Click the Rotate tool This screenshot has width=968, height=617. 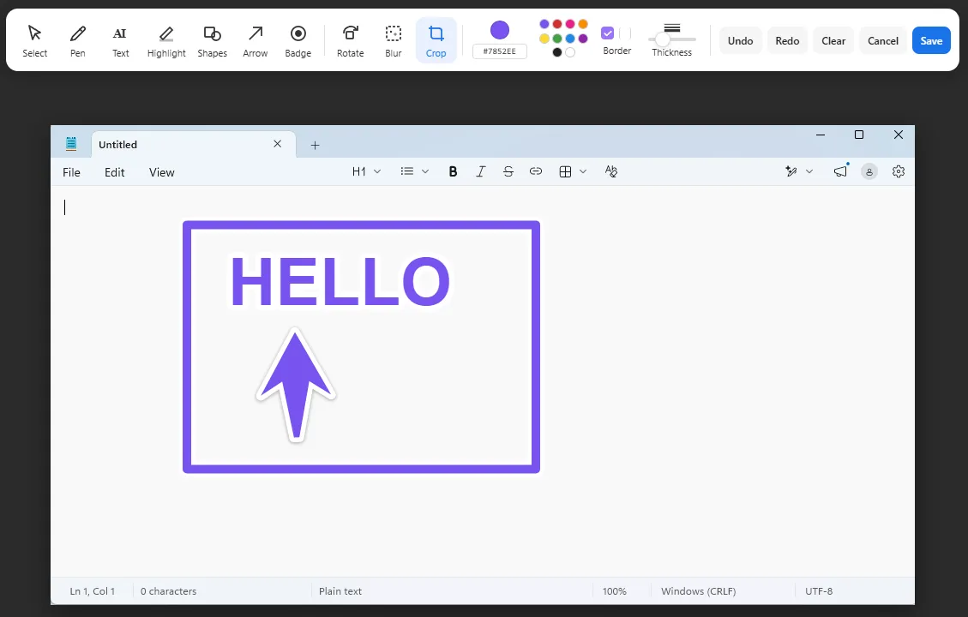350,41
